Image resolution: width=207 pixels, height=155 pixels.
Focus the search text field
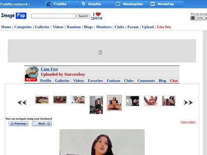[x=53, y=16]
